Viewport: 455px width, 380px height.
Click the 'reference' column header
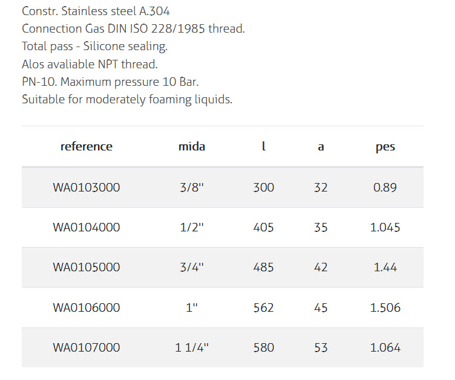coord(87,146)
